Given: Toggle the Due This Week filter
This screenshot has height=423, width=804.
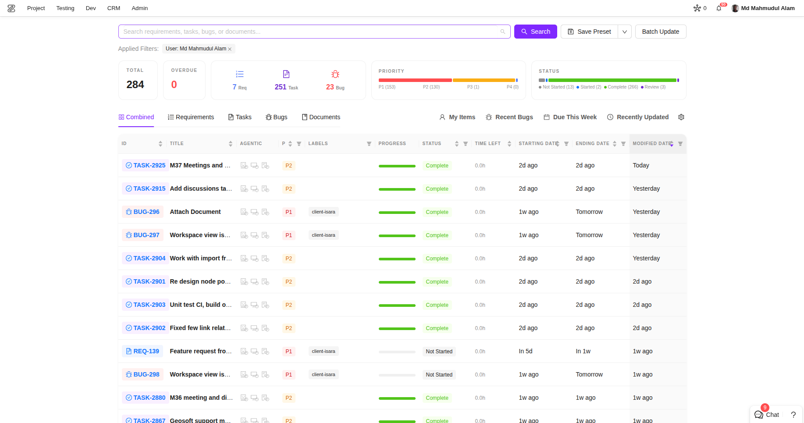Looking at the screenshot, I should click(x=570, y=117).
